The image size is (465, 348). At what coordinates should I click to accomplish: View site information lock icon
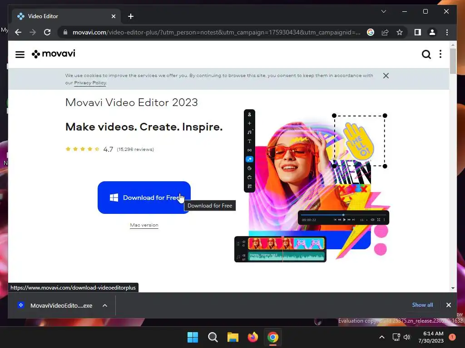[65, 32]
